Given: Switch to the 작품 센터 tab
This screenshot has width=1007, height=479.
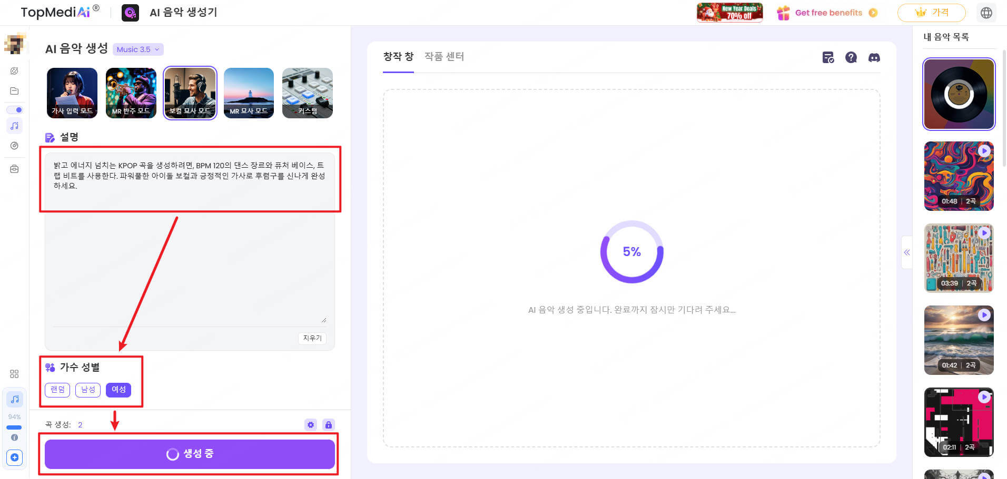Looking at the screenshot, I should pyautogui.click(x=444, y=56).
